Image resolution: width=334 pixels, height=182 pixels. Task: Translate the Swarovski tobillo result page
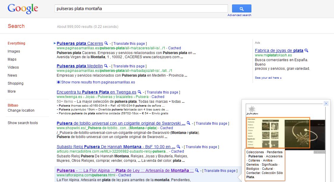tap(212, 124)
